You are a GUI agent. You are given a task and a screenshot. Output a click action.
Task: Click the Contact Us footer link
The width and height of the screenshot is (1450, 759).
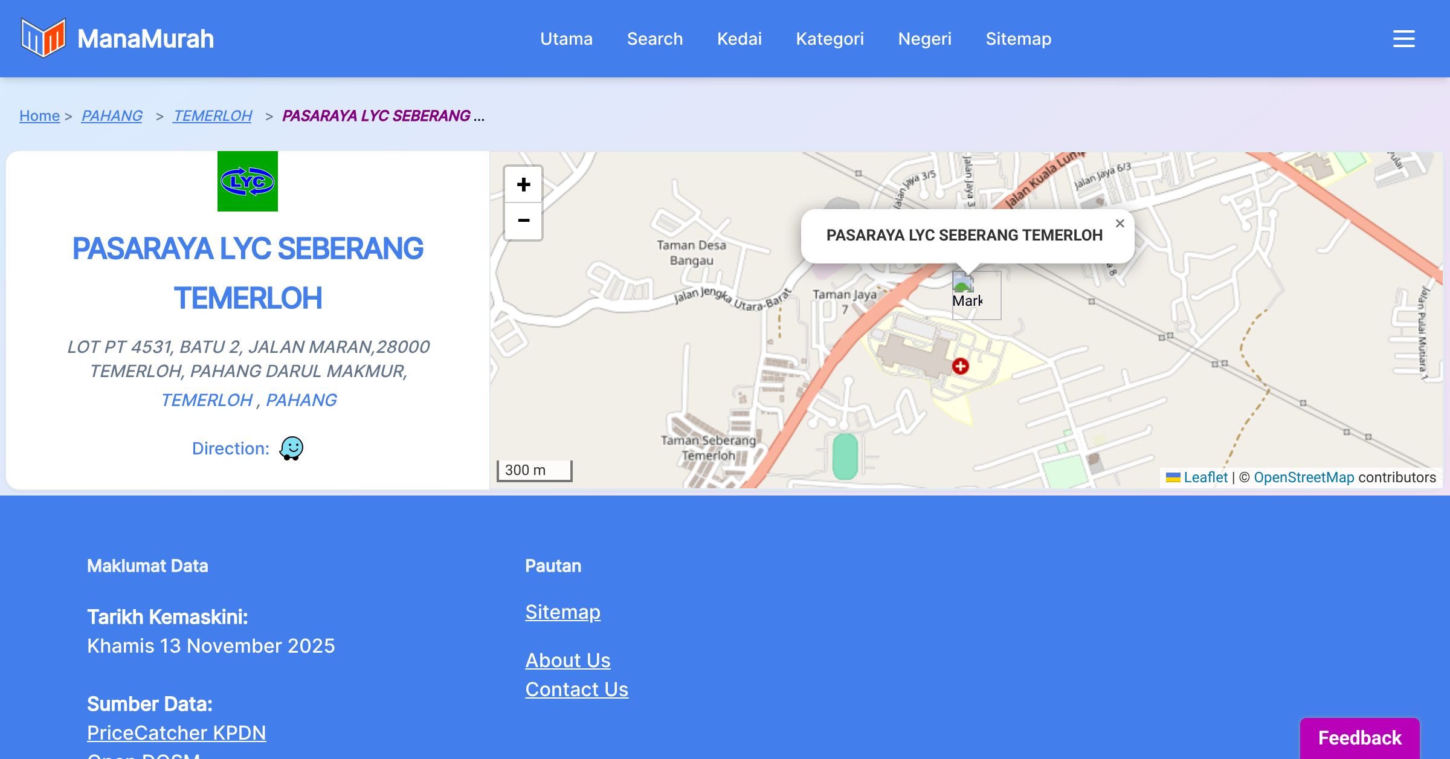click(x=576, y=689)
